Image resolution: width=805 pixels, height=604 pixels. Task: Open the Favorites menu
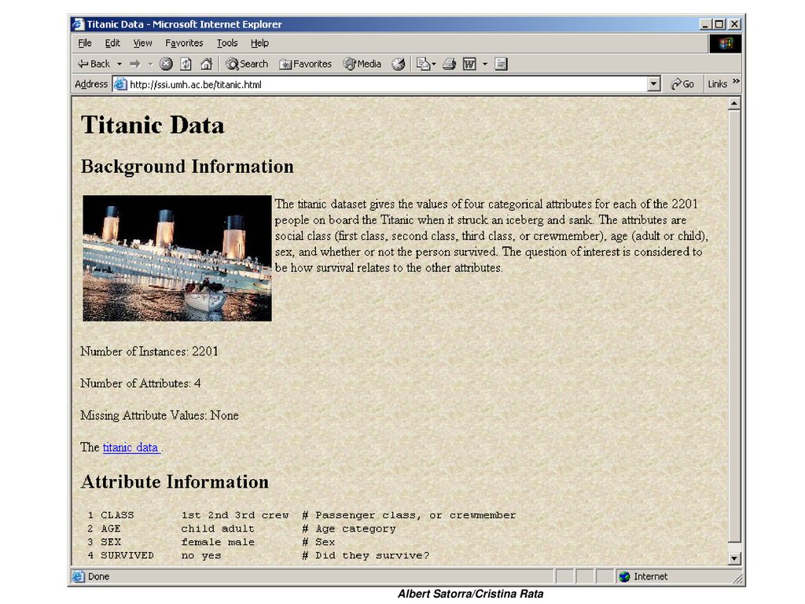pyautogui.click(x=184, y=43)
